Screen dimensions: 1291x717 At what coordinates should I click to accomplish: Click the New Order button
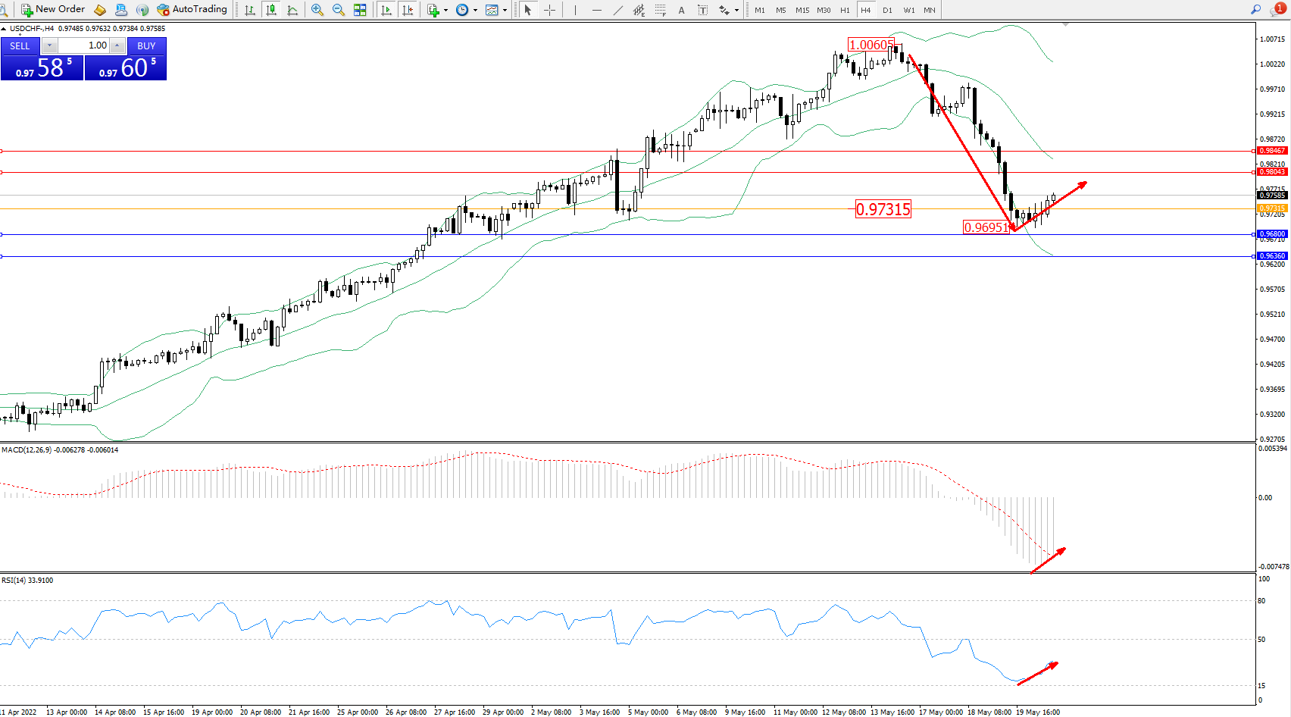click(53, 9)
